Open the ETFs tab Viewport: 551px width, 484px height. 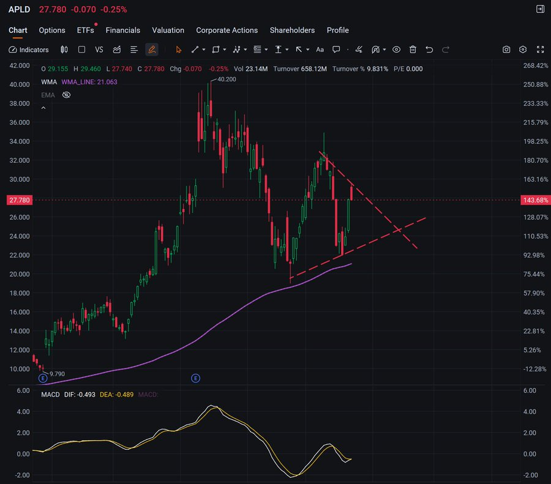85,30
